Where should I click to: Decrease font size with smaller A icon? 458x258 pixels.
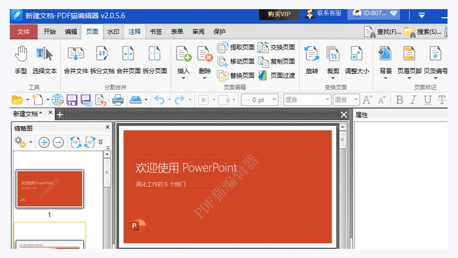click(381, 101)
